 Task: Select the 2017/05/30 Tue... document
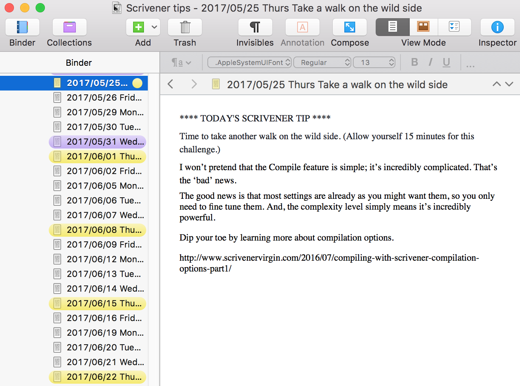pos(97,127)
